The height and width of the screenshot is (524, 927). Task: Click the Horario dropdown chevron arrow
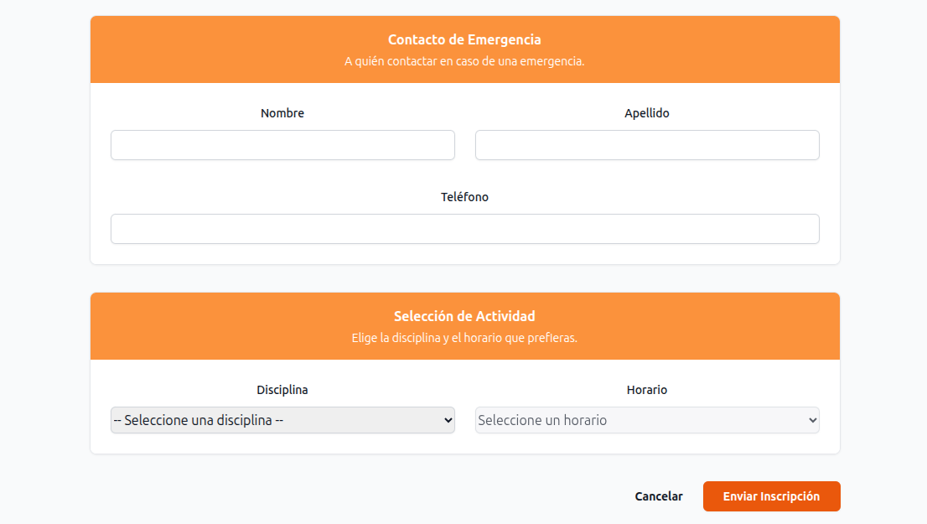tap(810, 420)
